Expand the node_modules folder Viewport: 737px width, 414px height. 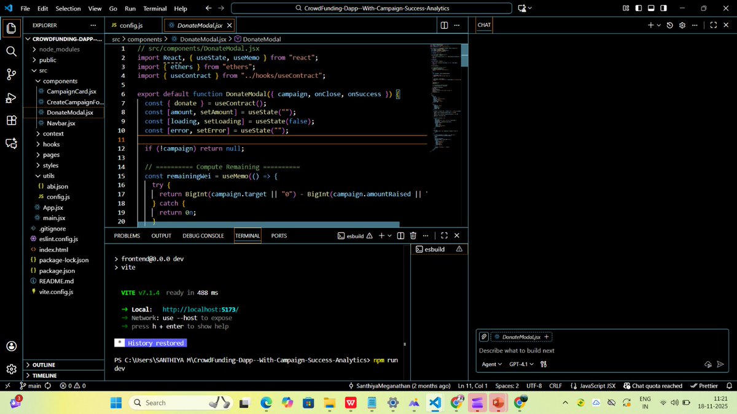pos(59,49)
